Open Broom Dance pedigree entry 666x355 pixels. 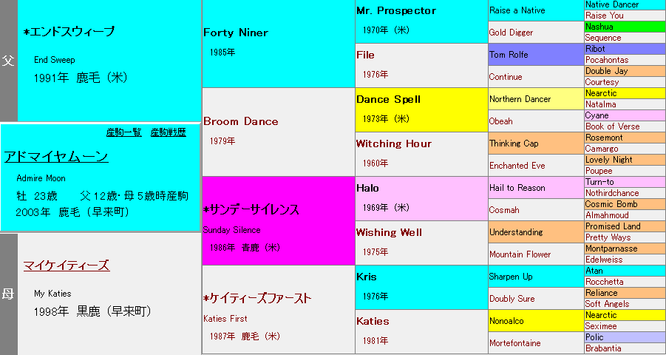point(241,121)
